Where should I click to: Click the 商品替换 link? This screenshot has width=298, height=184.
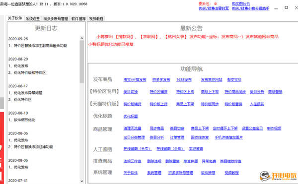(x=275, y=92)
